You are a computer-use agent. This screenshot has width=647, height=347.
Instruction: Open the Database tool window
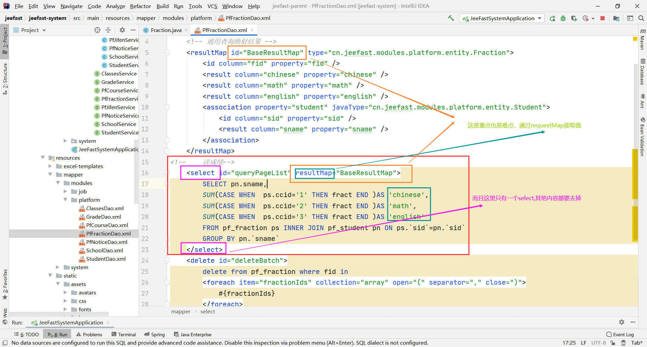coord(643,71)
